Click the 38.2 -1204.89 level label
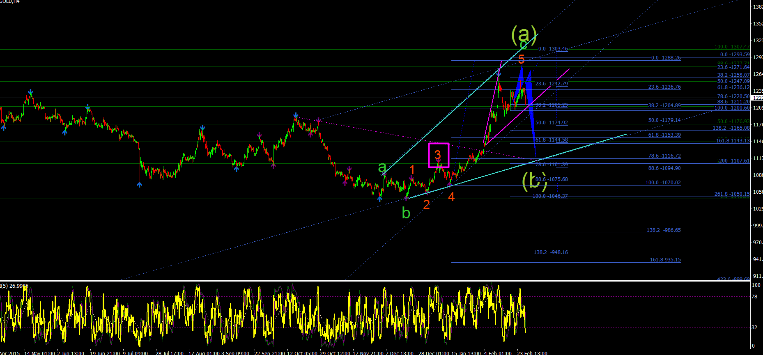The width and height of the screenshot is (763, 355). 664,105
